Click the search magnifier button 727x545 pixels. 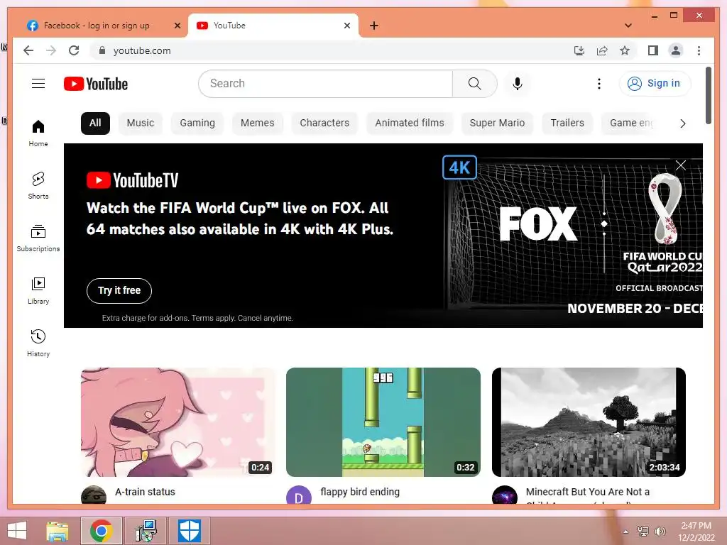coord(474,84)
